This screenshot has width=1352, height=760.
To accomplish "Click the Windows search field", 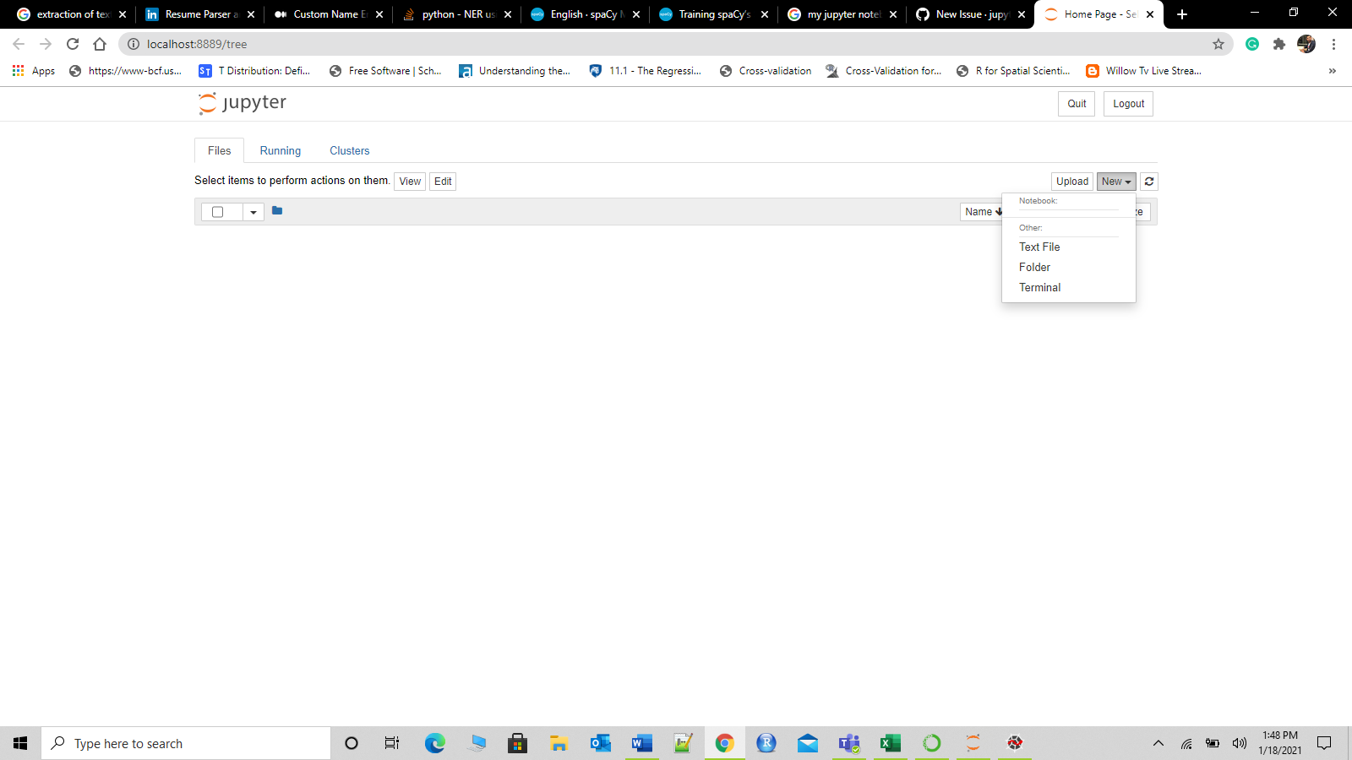I will pyautogui.click(x=186, y=743).
